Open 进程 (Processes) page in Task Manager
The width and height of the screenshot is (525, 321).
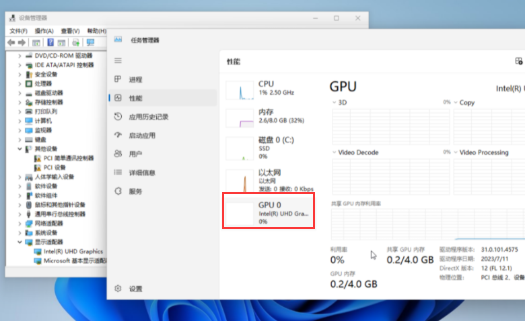click(163, 79)
